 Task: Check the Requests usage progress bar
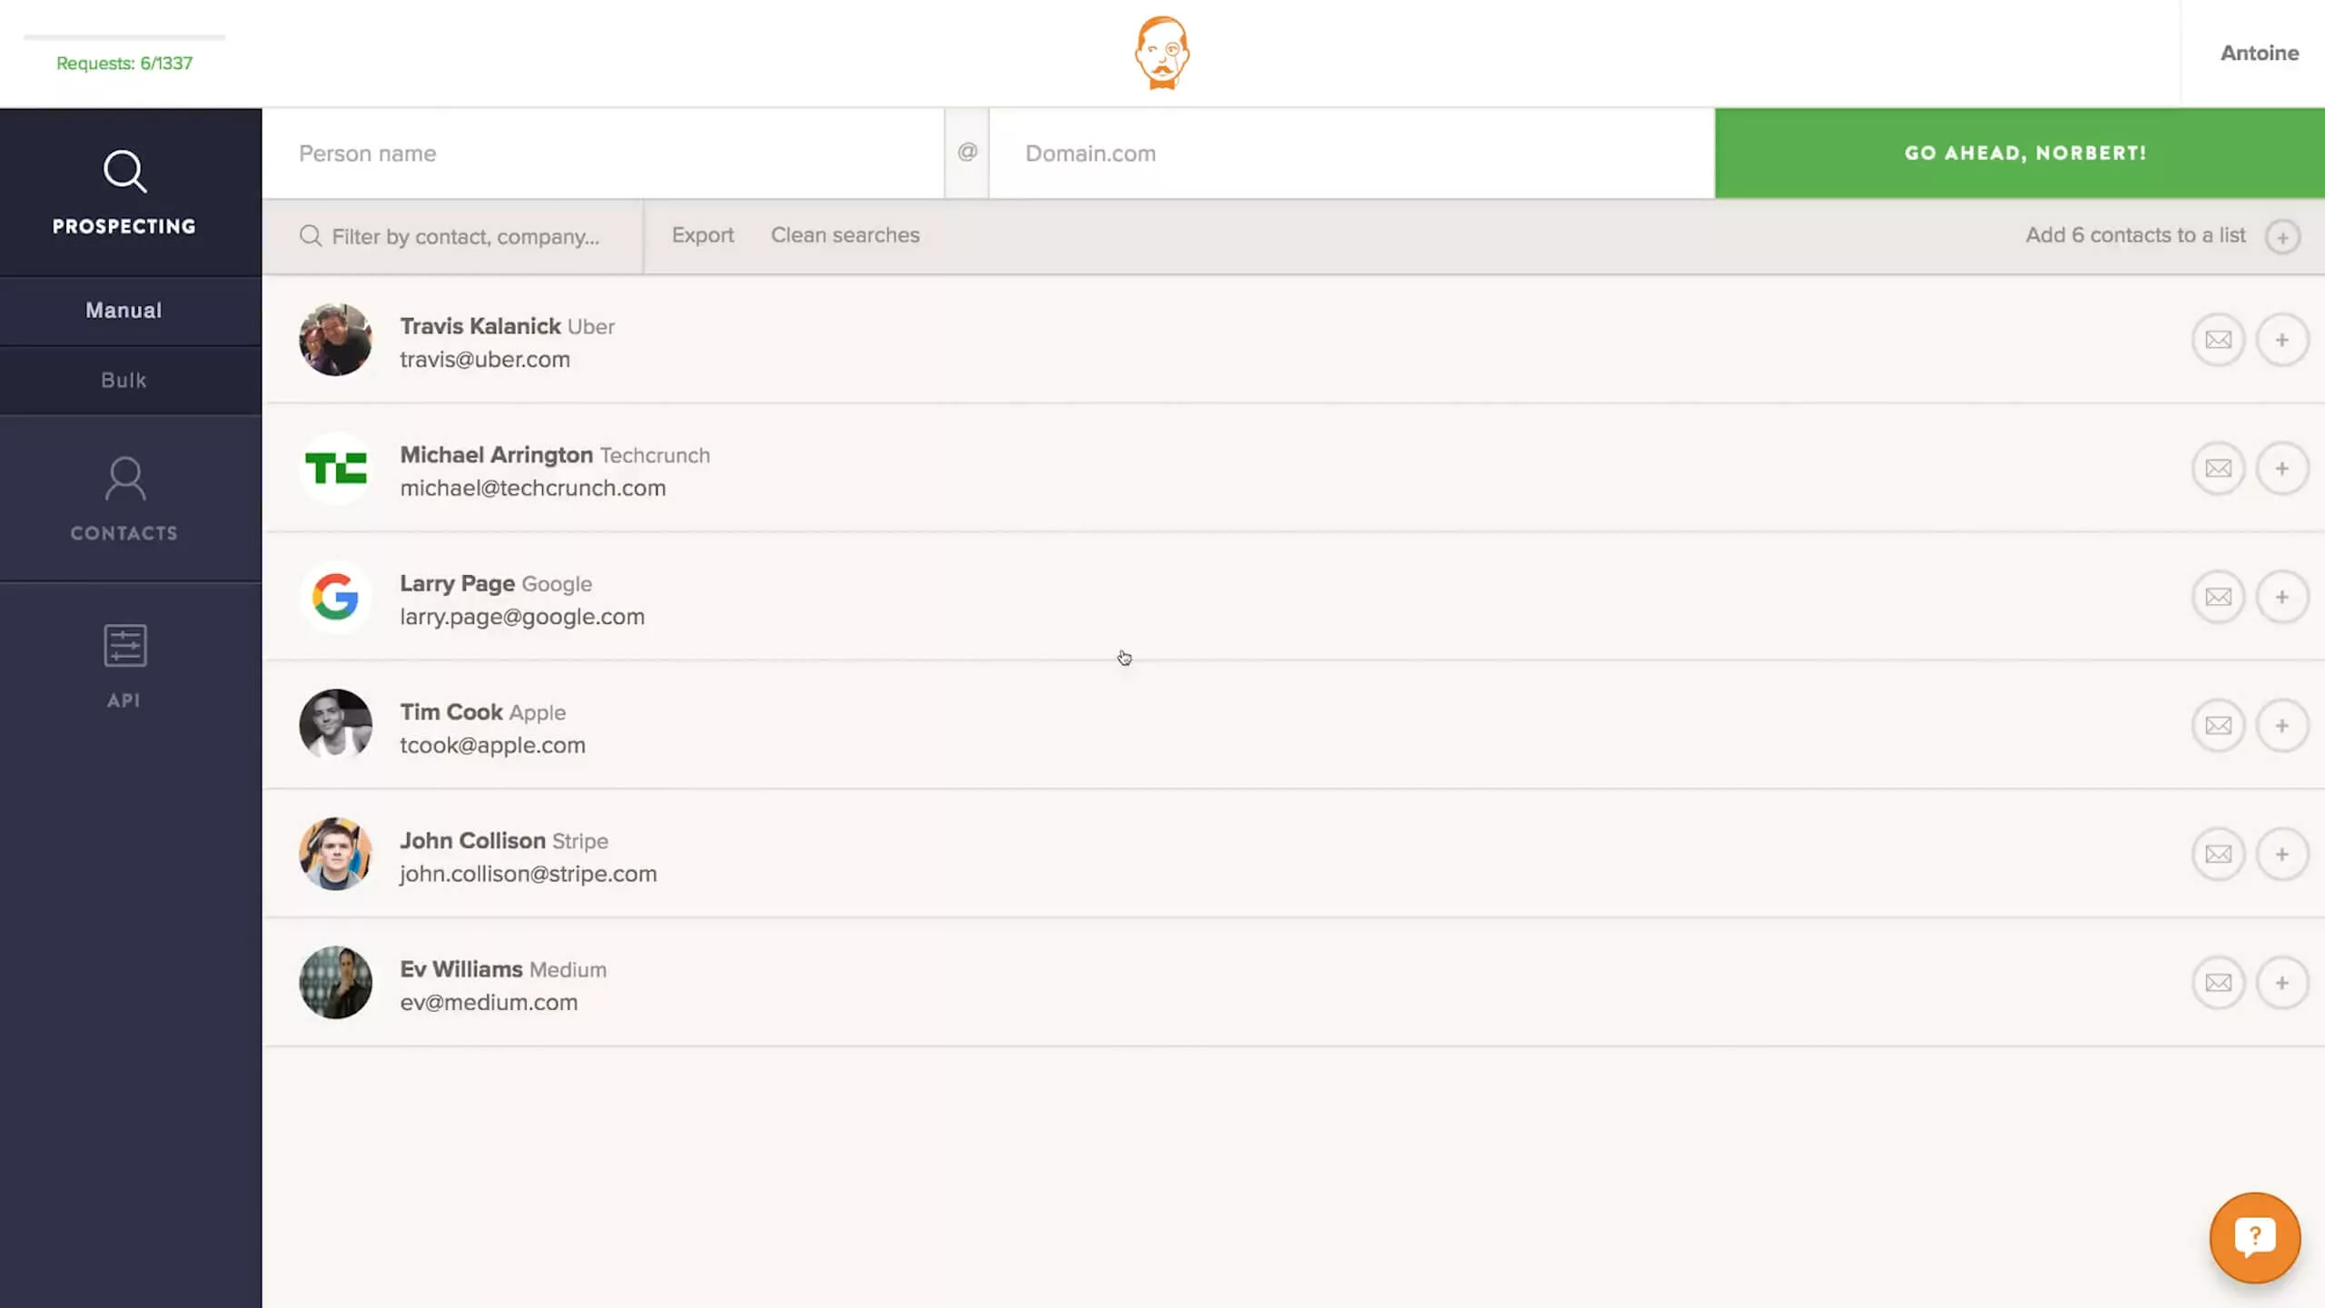click(124, 39)
